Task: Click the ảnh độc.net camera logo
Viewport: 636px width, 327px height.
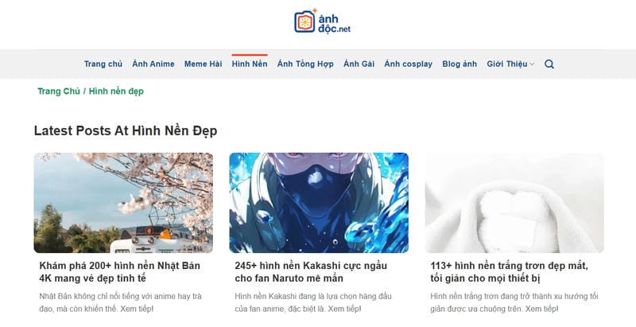Action: point(323,21)
